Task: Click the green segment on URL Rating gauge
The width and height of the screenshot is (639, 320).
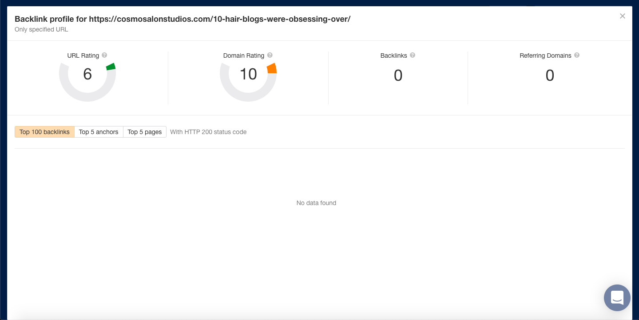Action: point(110,67)
